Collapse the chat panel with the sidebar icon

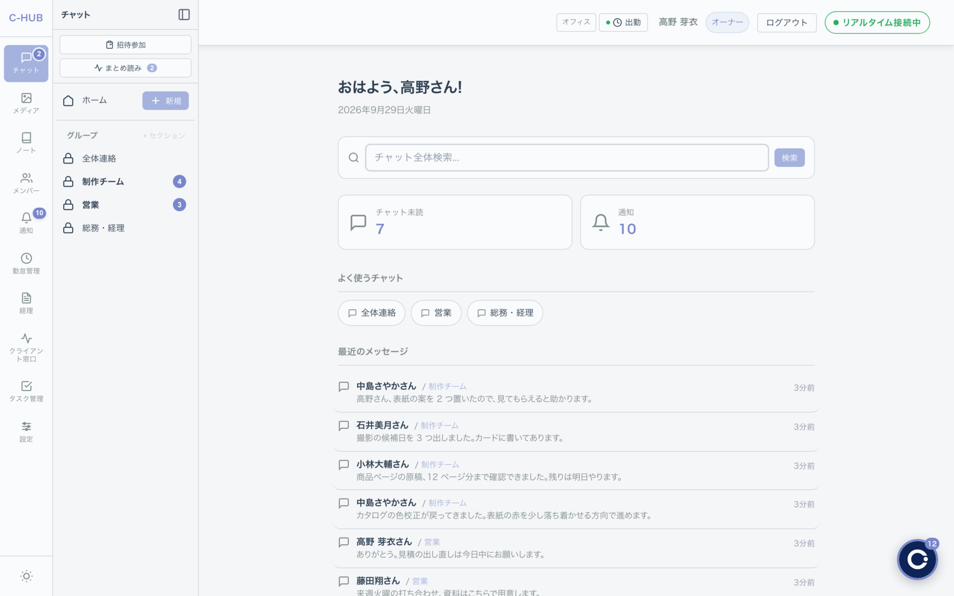(x=184, y=15)
